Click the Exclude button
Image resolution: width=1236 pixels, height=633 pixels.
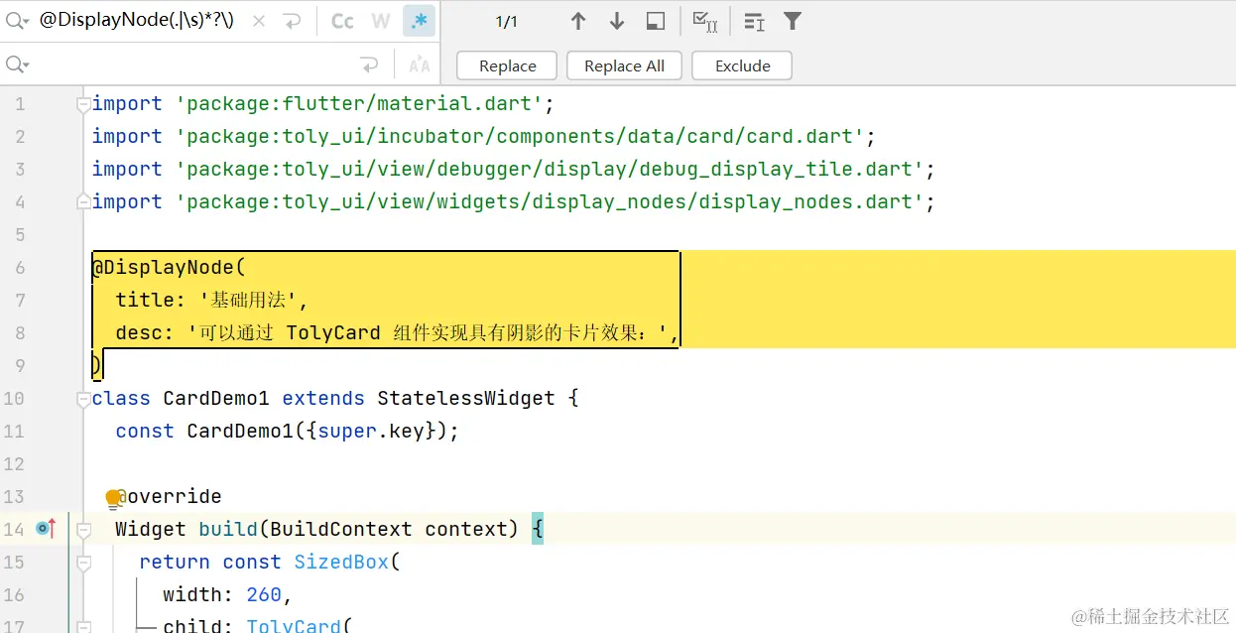click(x=742, y=65)
